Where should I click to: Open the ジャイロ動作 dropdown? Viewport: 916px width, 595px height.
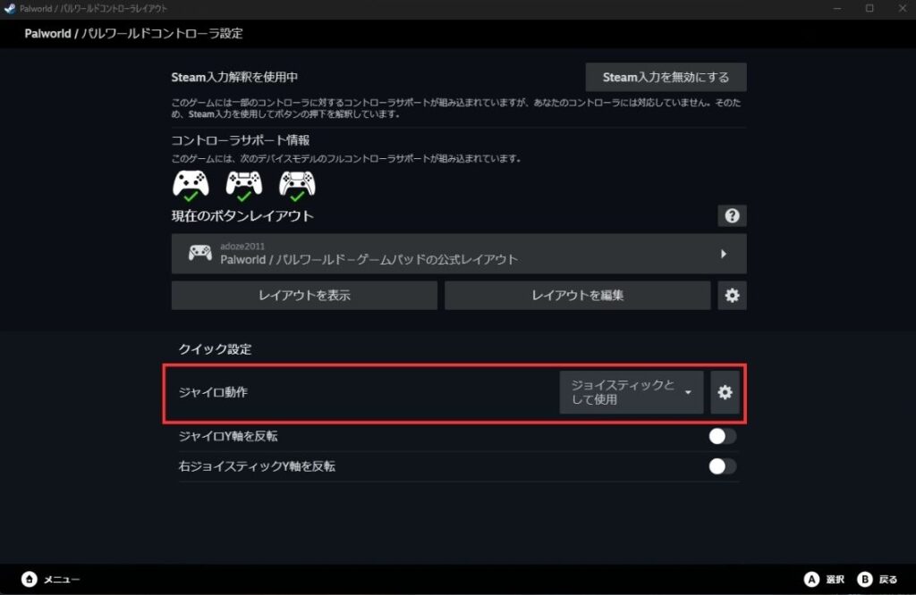pyautogui.click(x=631, y=392)
